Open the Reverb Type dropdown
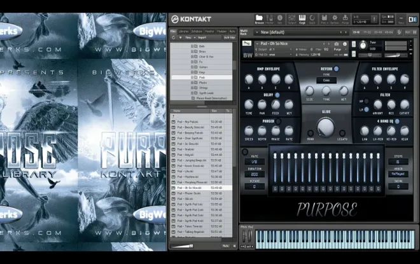 pyautogui.click(x=326, y=80)
